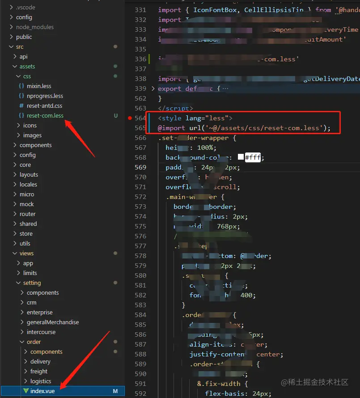Click the less file icon beside mixin.less

tap(21, 86)
